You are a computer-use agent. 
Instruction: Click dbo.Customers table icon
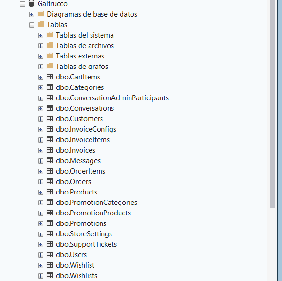coord(50,118)
